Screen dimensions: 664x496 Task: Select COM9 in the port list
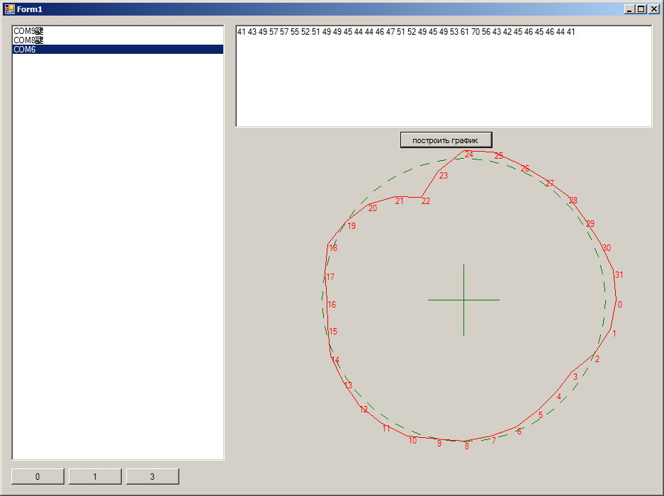point(118,31)
